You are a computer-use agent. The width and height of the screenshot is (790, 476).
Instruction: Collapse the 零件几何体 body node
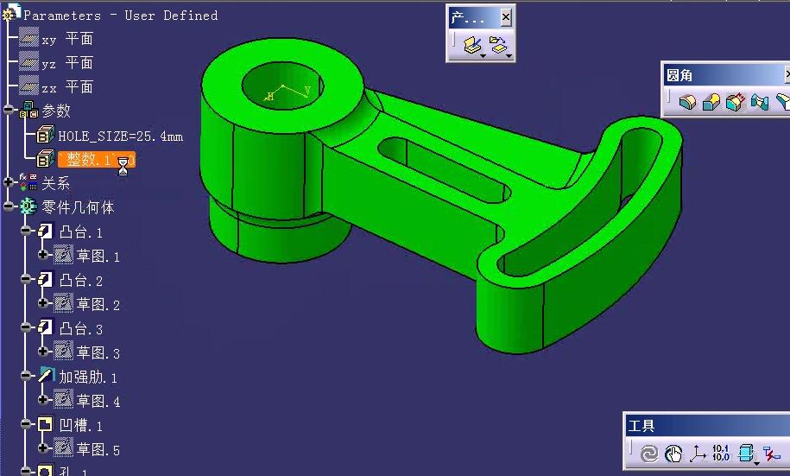coord(8,206)
